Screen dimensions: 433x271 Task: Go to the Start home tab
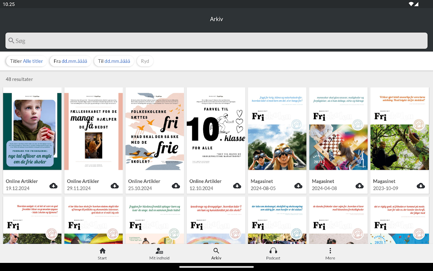coord(102,253)
